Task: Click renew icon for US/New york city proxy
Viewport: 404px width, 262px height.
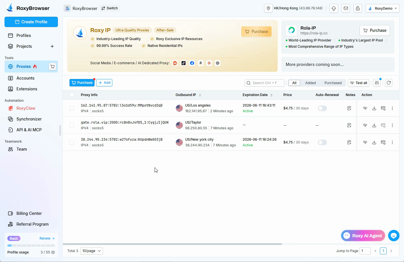Action: [383, 142]
